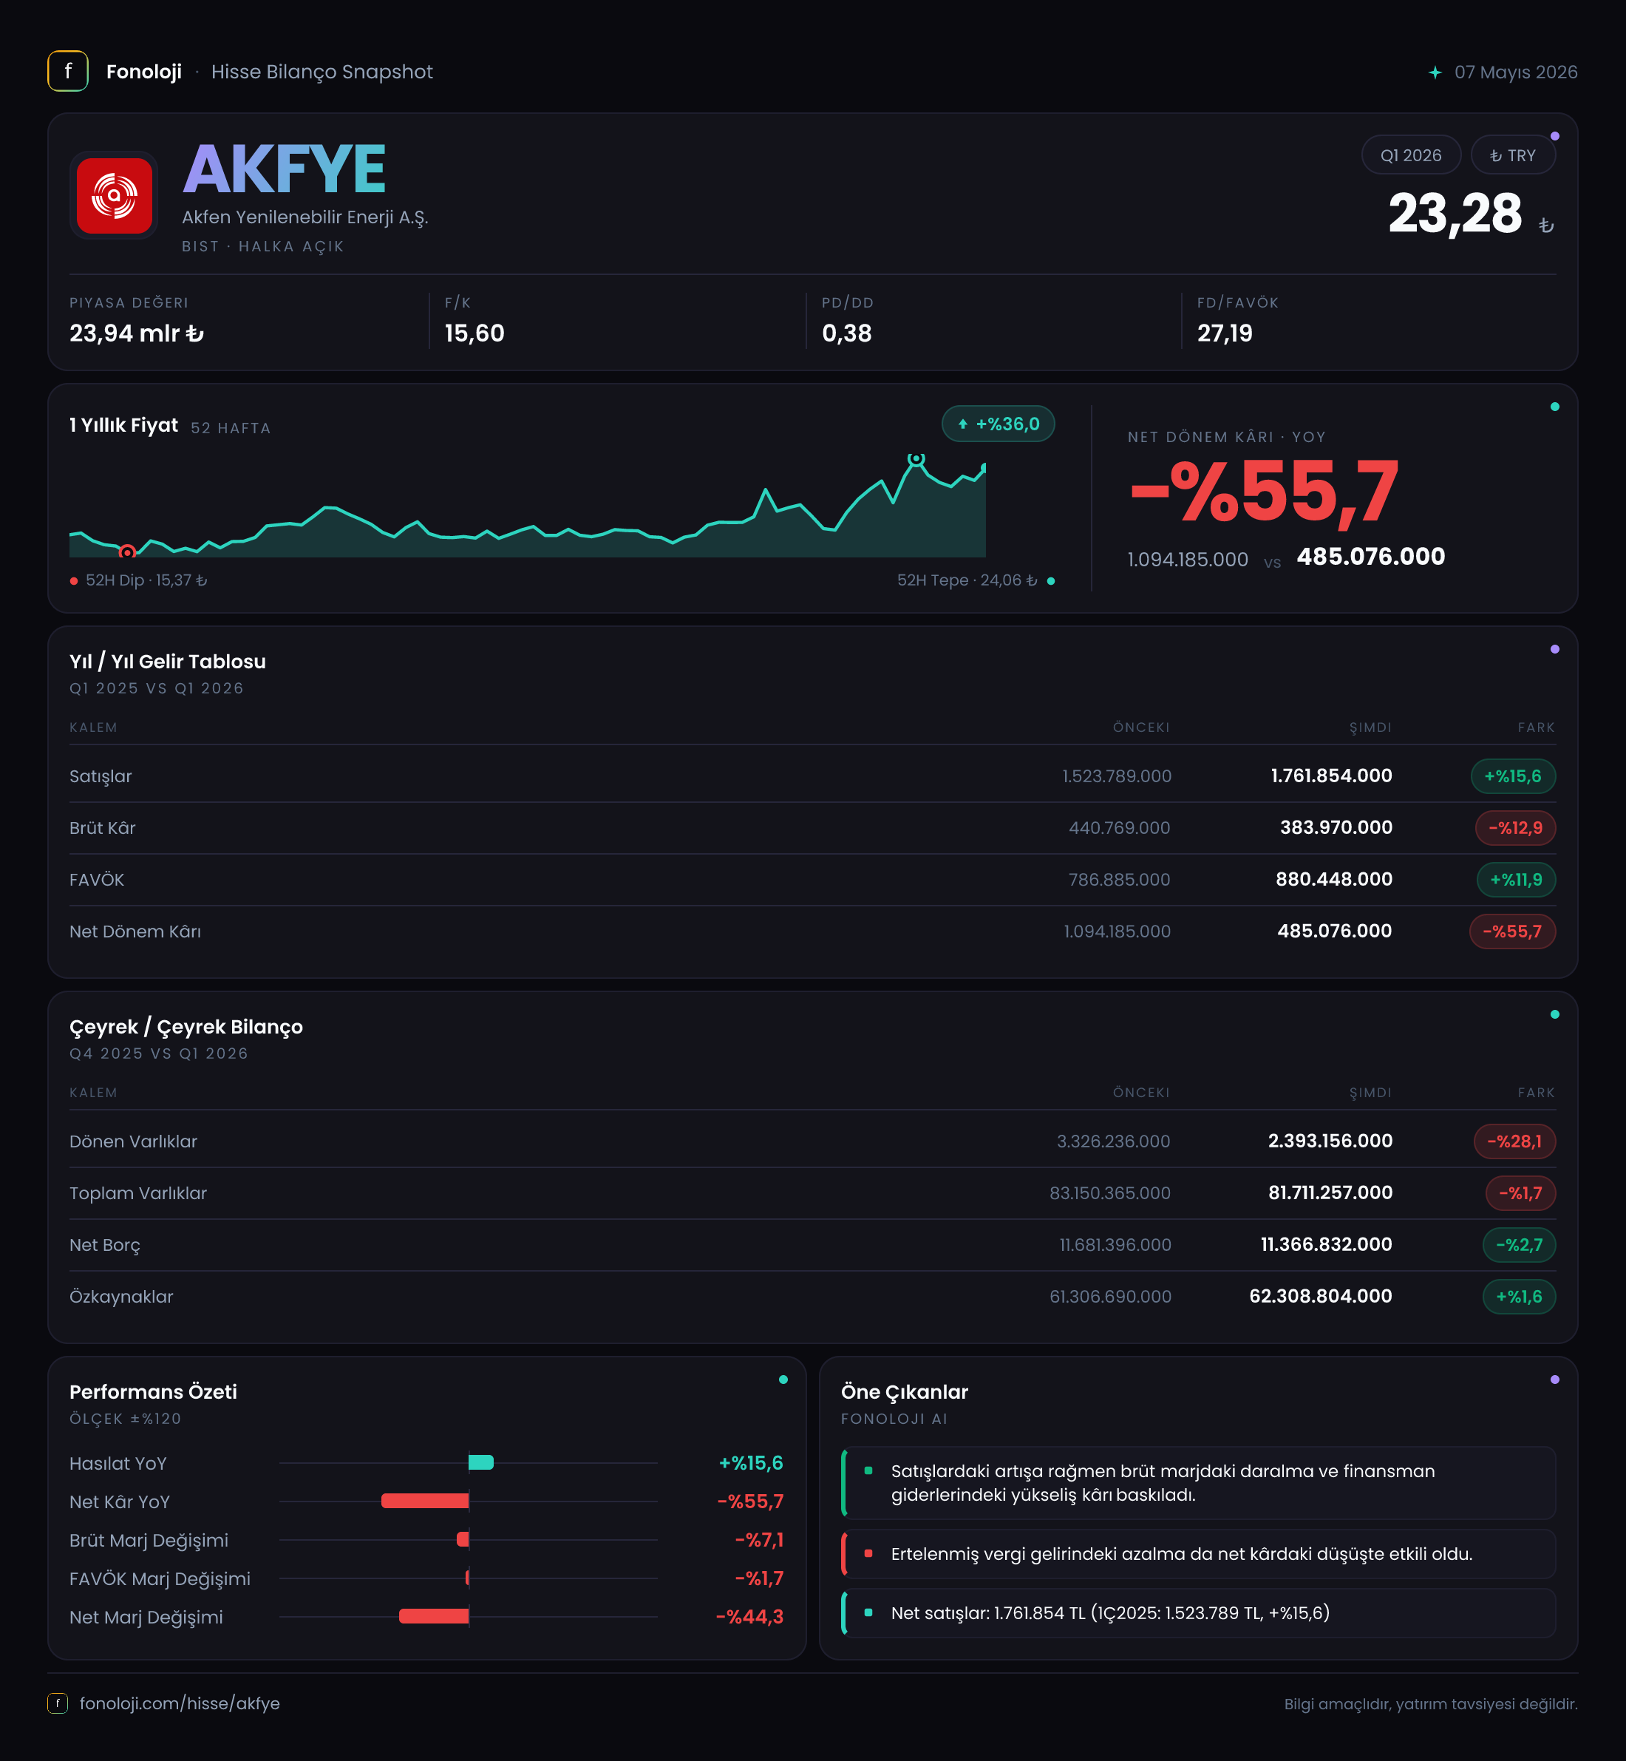The width and height of the screenshot is (1626, 1761).
Task: Click the -%2,7 badge in the Net Borç row
Action: pyautogui.click(x=1520, y=1245)
